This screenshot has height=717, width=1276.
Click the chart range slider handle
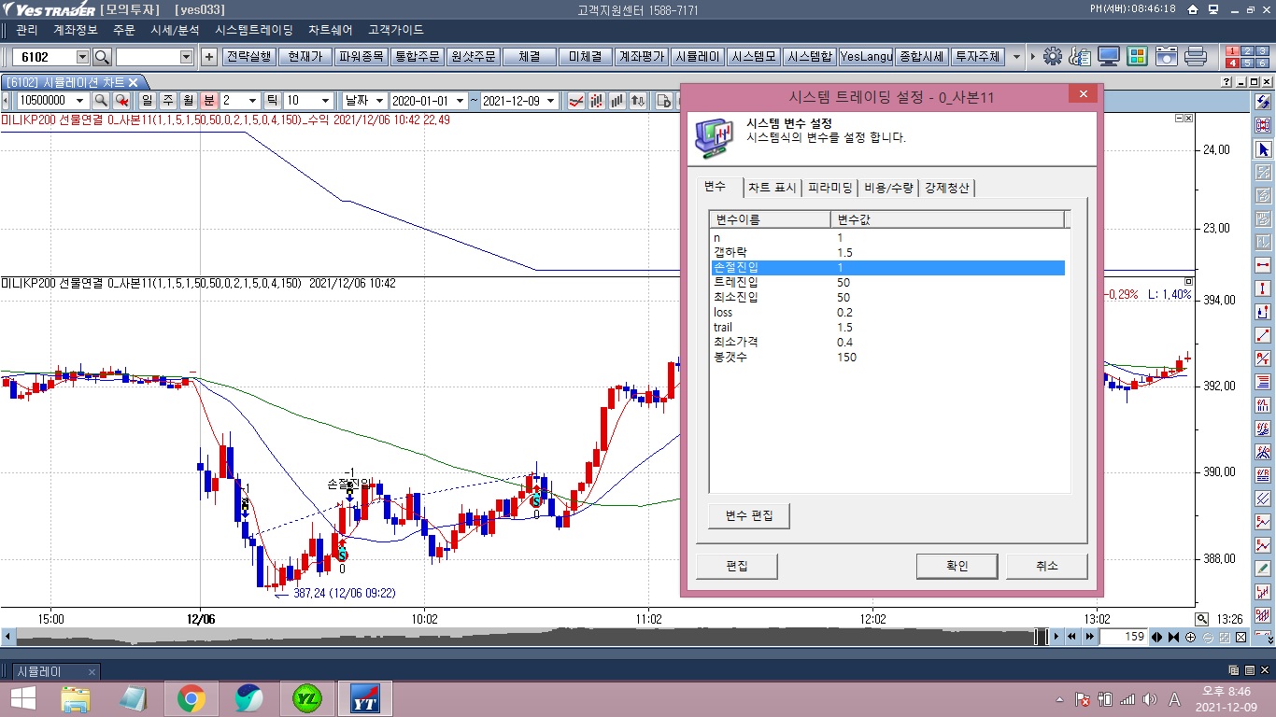1041,637
